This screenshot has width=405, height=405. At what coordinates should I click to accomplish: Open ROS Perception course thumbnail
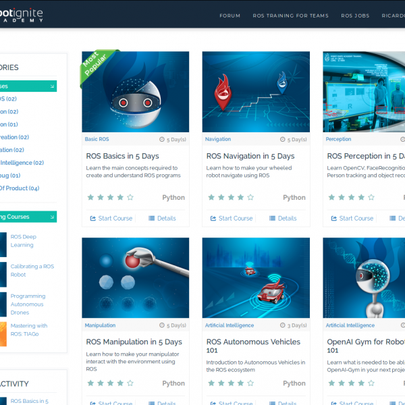[364, 92]
